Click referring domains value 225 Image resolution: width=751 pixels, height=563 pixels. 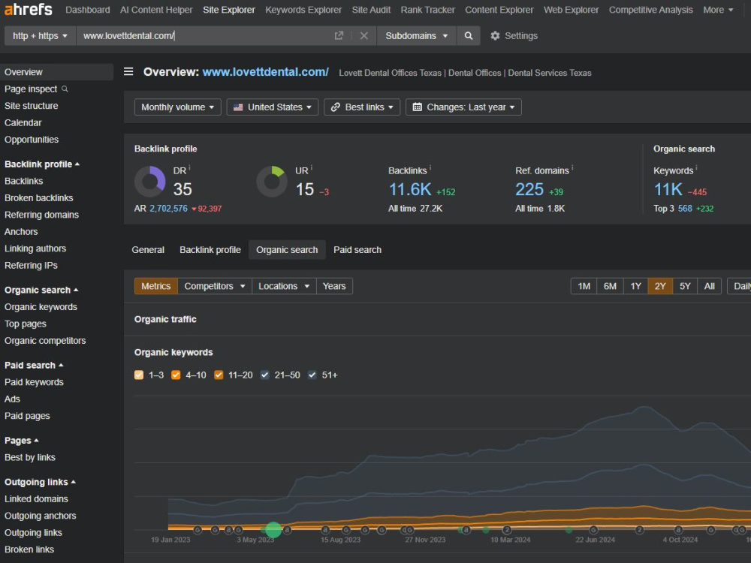[x=529, y=189]
